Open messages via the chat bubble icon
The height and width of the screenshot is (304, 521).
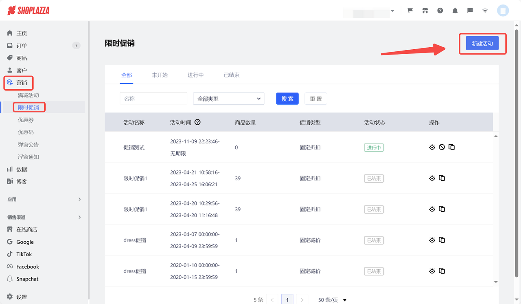470,10
